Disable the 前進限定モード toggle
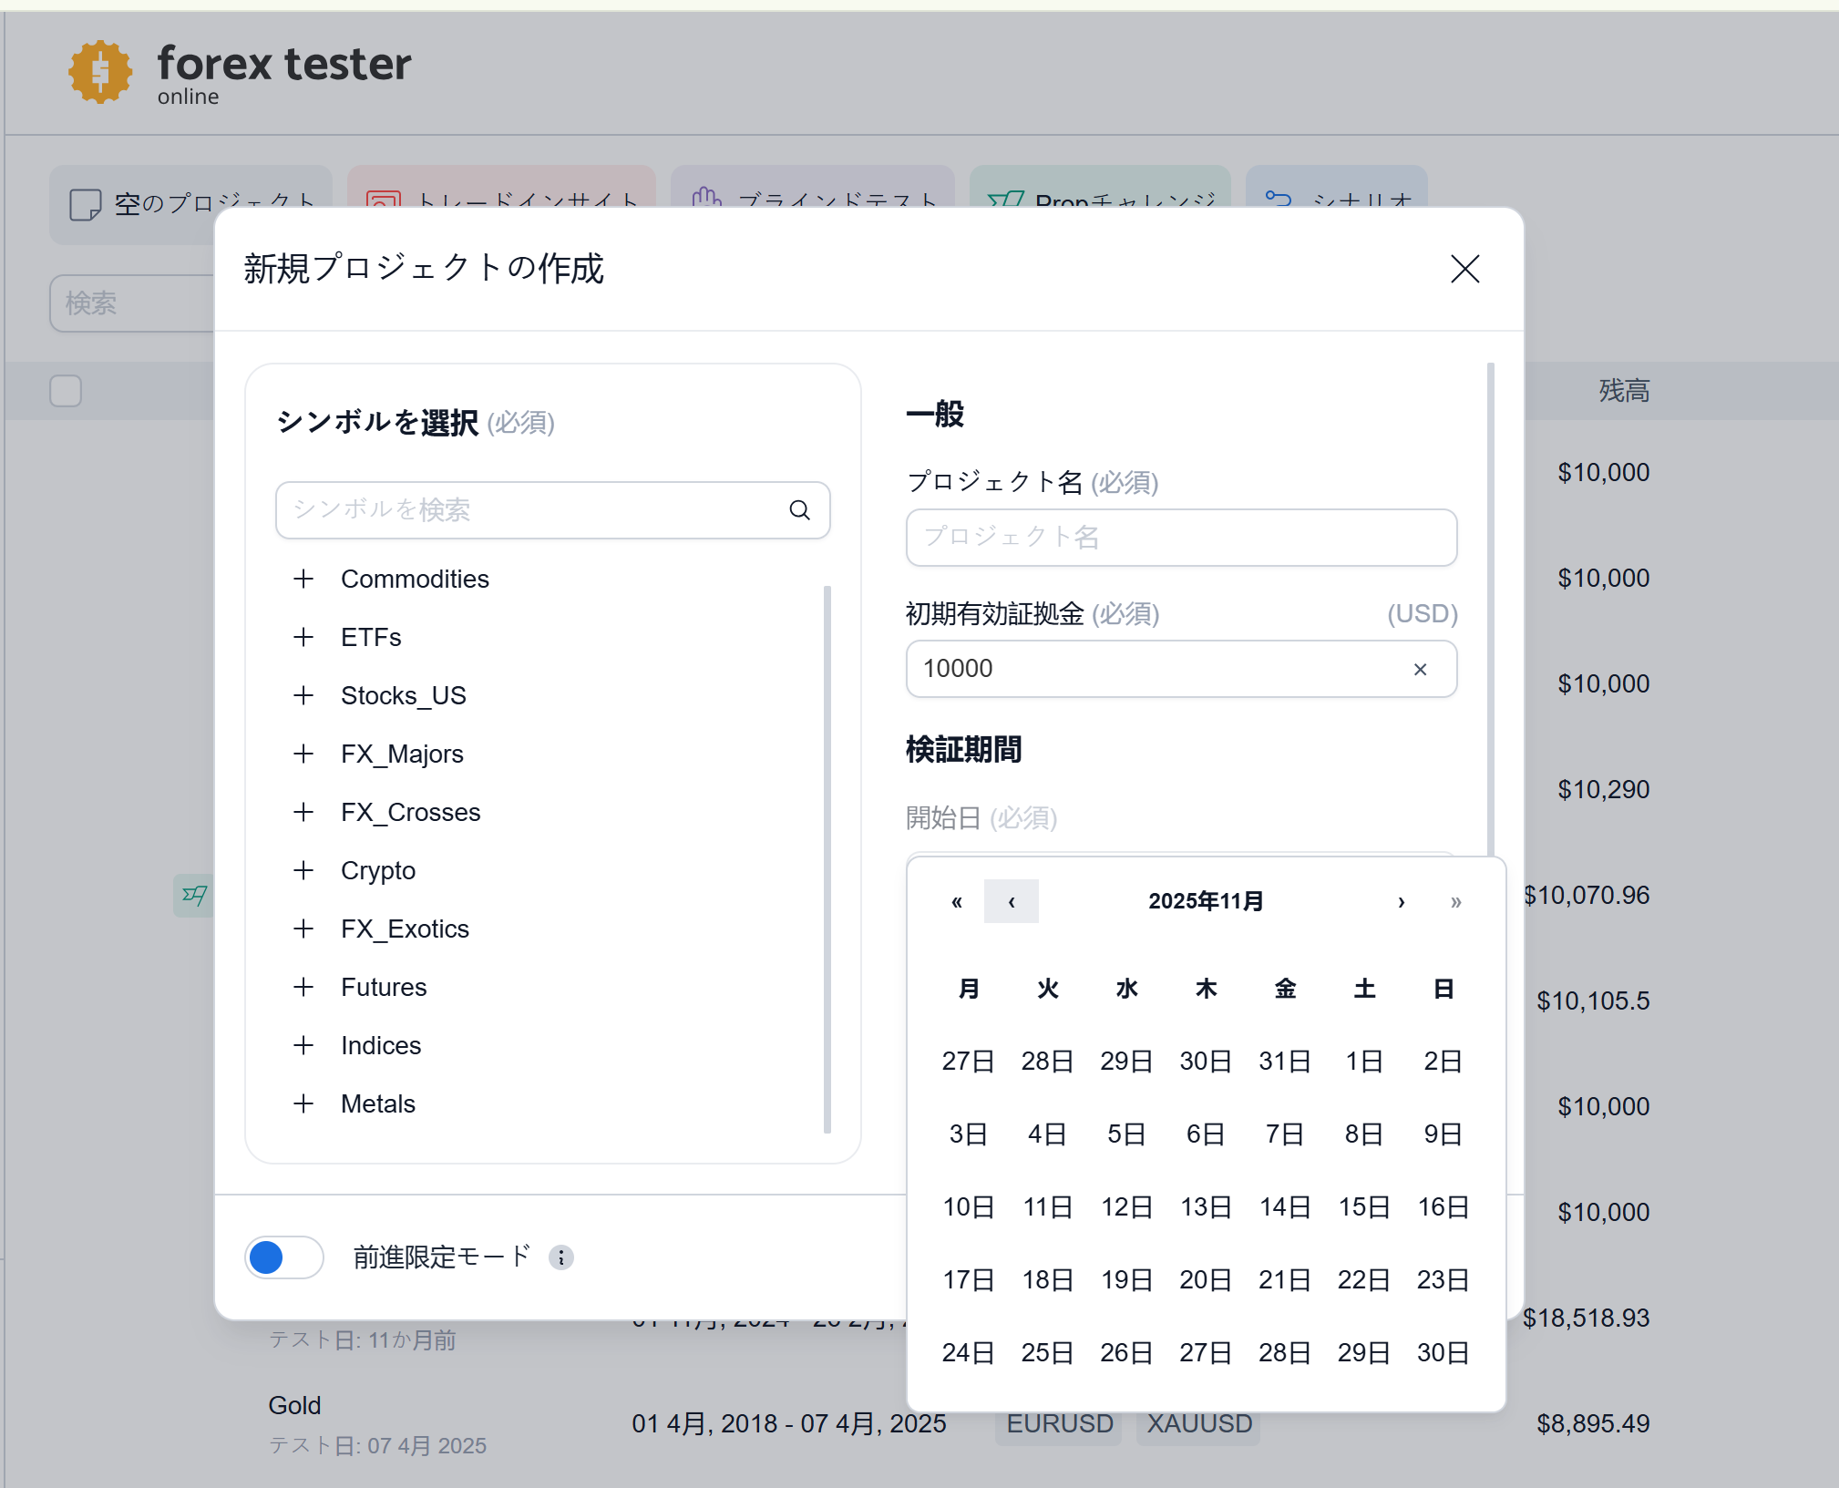 283,1257
